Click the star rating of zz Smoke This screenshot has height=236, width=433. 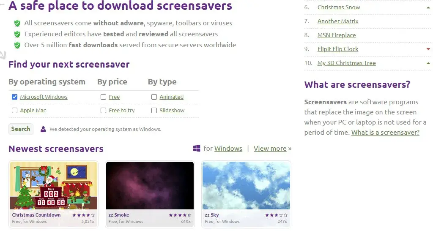(x=180, y=215)
